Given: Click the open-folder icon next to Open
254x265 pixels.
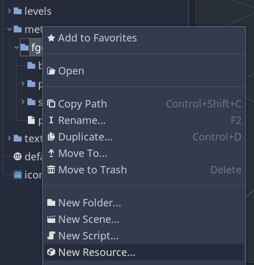Looking at the screenshot, I should click(51, 71).
